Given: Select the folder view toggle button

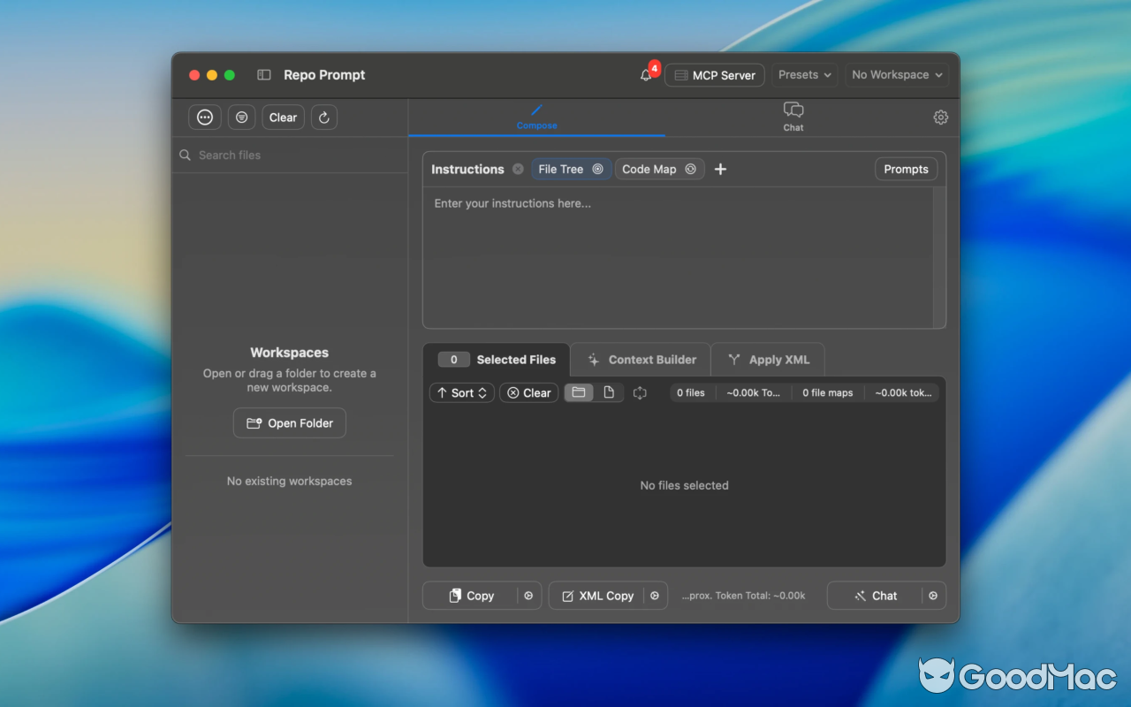Looking at the screenshot, I should click(579, 392).
